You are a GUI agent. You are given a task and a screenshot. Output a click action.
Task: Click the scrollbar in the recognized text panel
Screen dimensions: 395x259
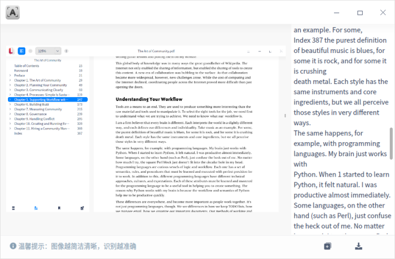(x=391, y=144)
